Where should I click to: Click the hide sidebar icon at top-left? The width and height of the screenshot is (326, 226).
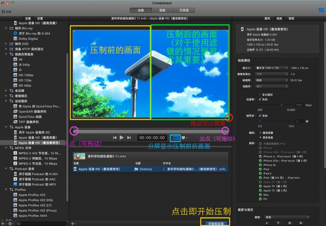4,12
